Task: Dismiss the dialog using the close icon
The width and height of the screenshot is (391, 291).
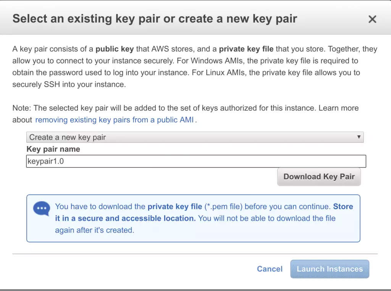Action: [372, 19]
